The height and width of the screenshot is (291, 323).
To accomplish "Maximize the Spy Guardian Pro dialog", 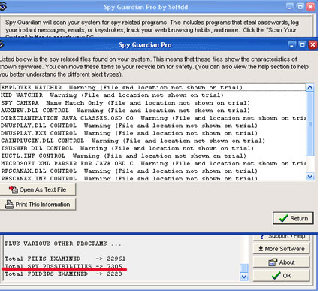I will pyautogui.click(x=302, y=45).
